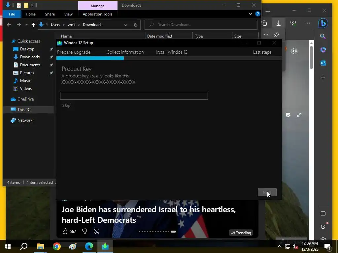Sort by the Type column header
The height and width of the screenshot is (253, 338).
[199, 36]
